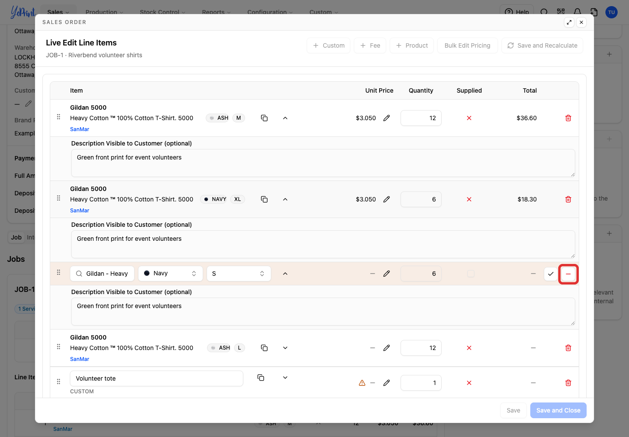
Task: Collapse the ASH M item description
Action: [285, 118]
